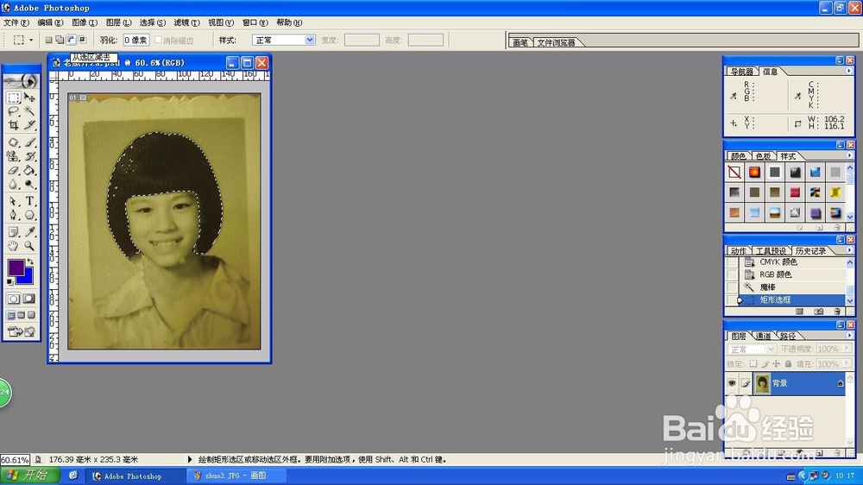The image size is (863, 485).
Task: Reset to default foreground and background colors
Action: pyautogui.click(x=9, y=282)
